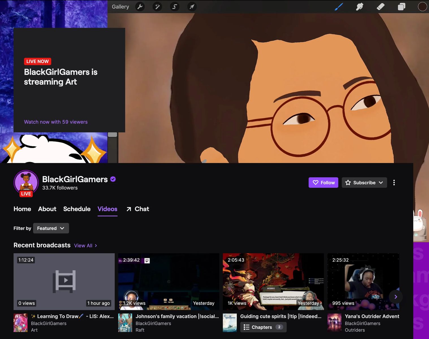Viewport: 429px width, 339px height.
Task: Open the Layers panel
Action: click(x=401, y=6)
